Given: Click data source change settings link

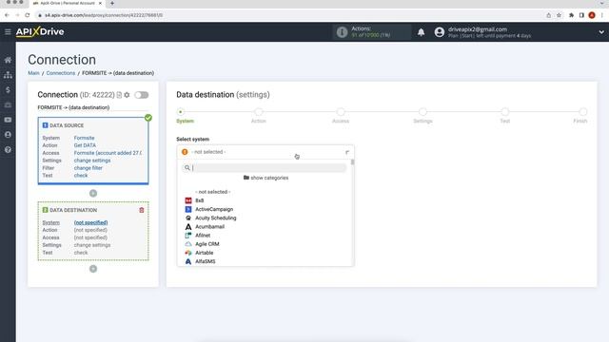Looking at the screenshot, I should click(92, 161).
